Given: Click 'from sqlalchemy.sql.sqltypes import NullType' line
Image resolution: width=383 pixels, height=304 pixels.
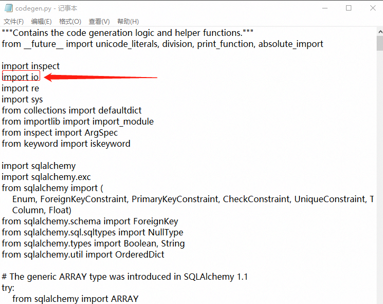Looking at the screenshot, I should [x=92, y=232].
